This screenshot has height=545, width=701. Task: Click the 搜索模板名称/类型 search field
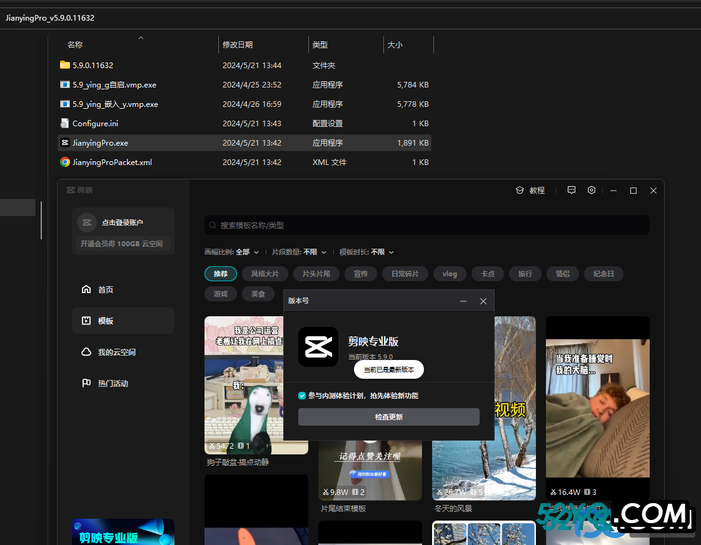click(x=426, y=225)
